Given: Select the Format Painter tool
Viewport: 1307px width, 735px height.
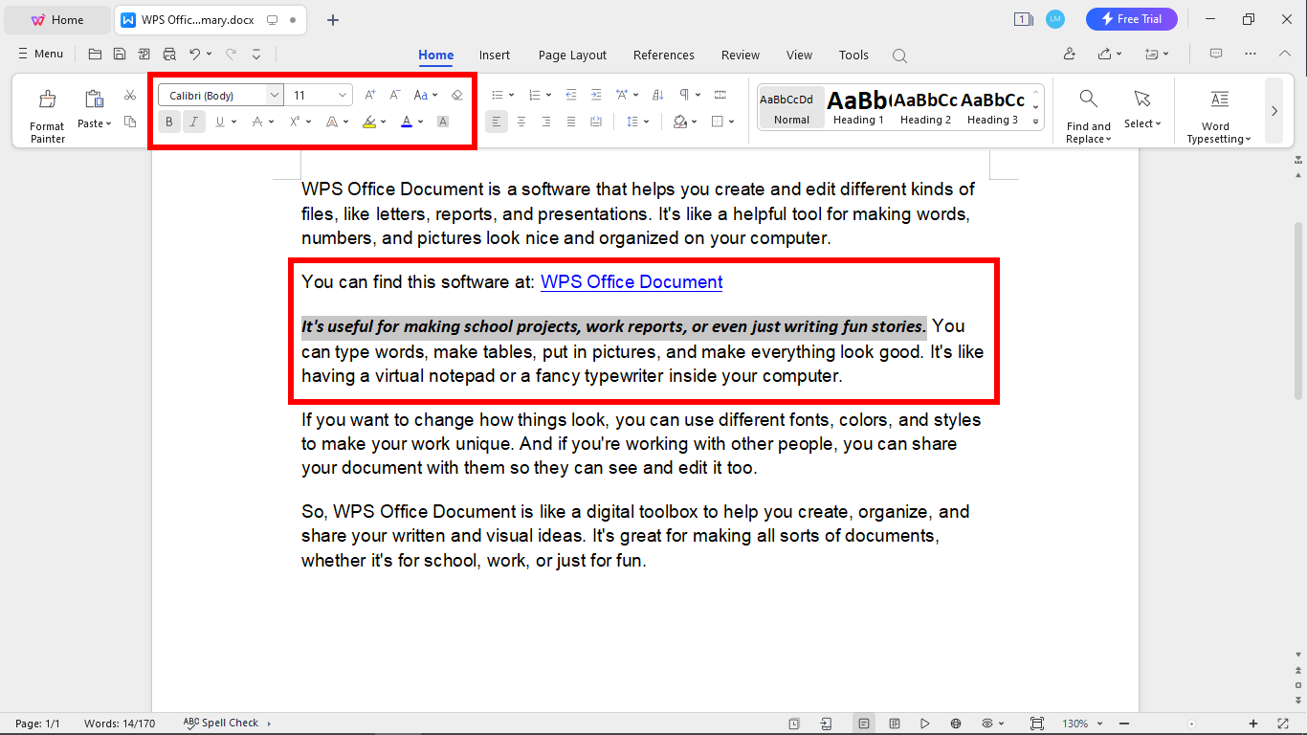Looking at the screenshot, I should pyautogui.click(x=46, y=110).
